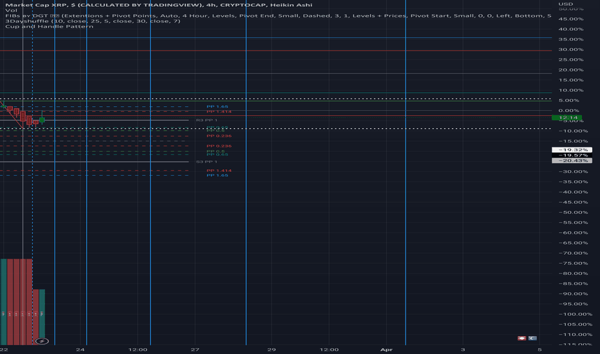Click the 20.00% value on the price scale

(x=571, y=70)
